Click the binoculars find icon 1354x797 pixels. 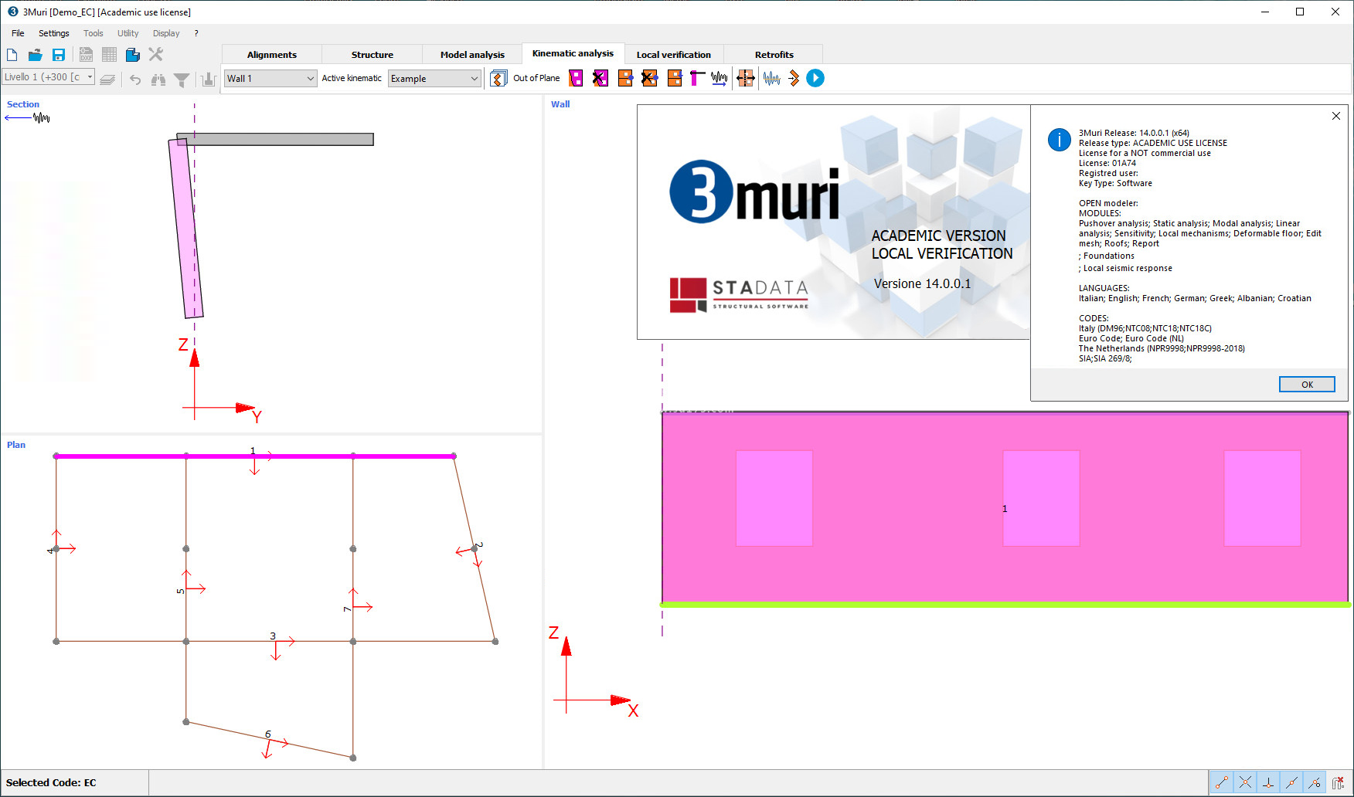158,79
